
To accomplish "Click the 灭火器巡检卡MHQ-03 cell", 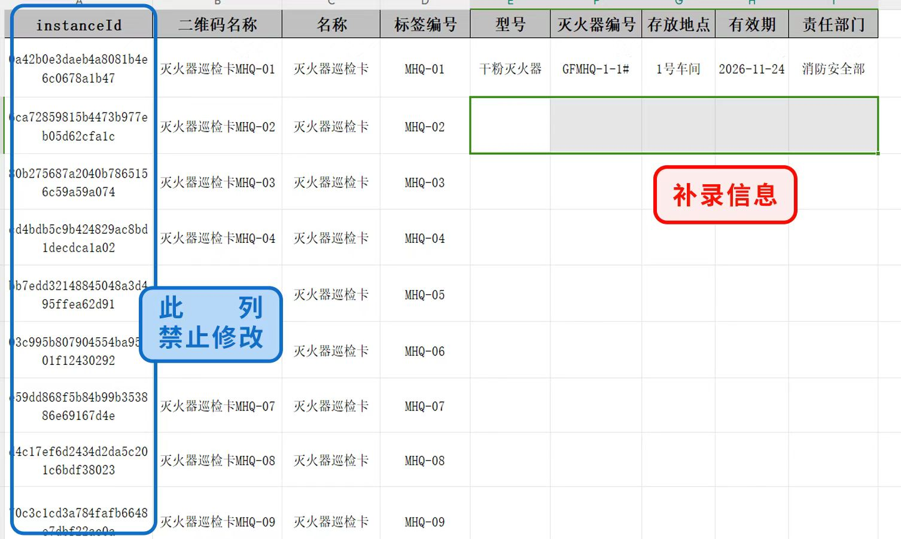I will click(218, 182).
